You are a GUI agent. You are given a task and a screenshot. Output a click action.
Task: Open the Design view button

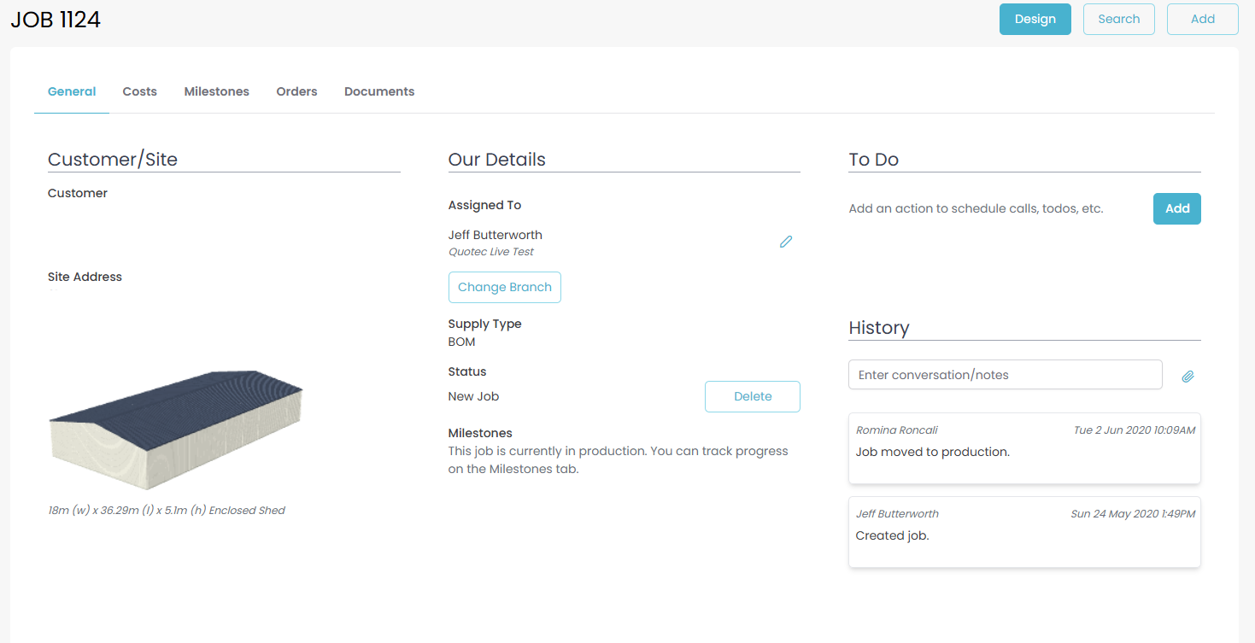point(1035,19)
